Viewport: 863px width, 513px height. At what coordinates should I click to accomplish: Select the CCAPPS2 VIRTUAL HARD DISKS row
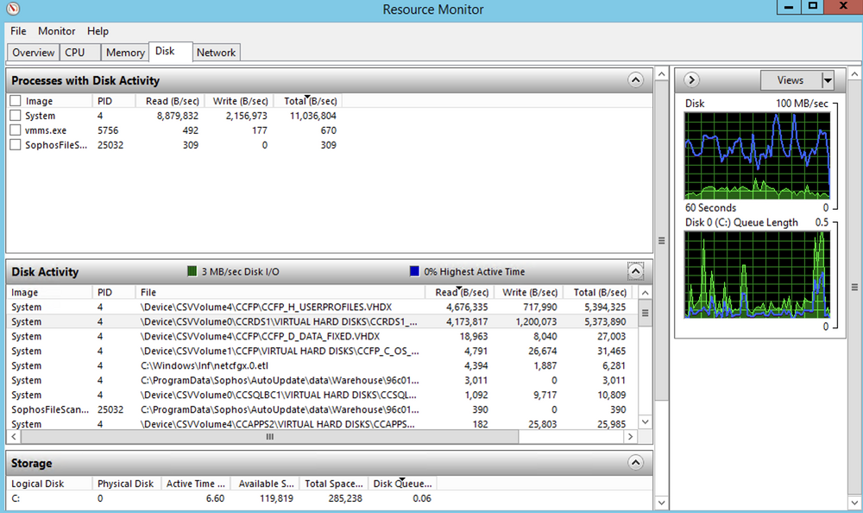click(x=322, y=424)
